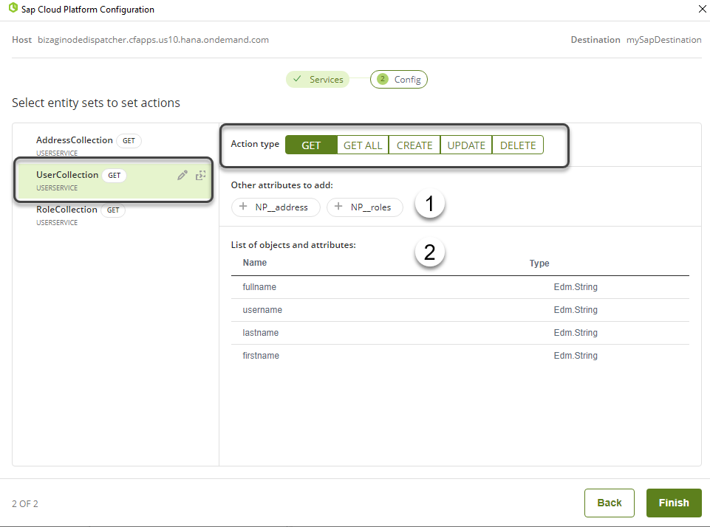Click the mySapDestination destination name
The height and width of the screenshot is (527, 710).
(663, 40)
